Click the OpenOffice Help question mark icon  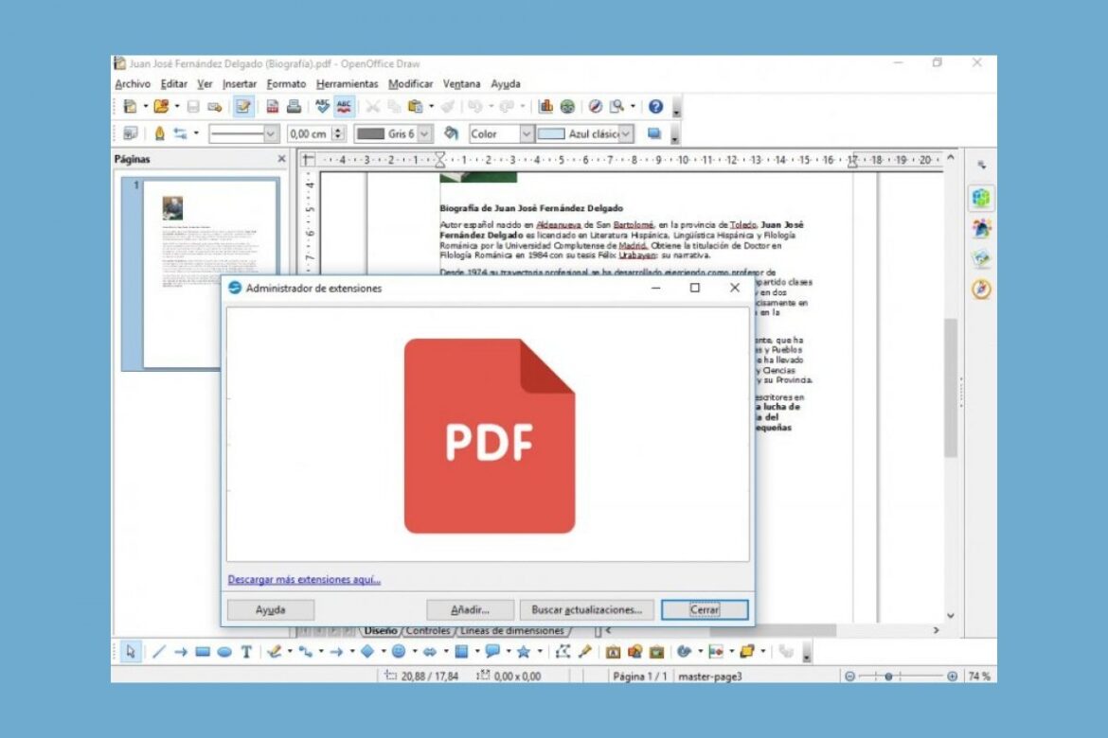point(655,107)
